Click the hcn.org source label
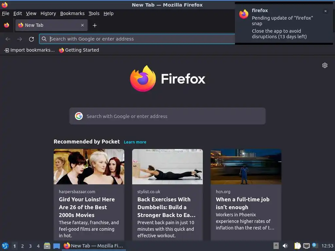The image size is (335, 251). [x=223, y=192]
